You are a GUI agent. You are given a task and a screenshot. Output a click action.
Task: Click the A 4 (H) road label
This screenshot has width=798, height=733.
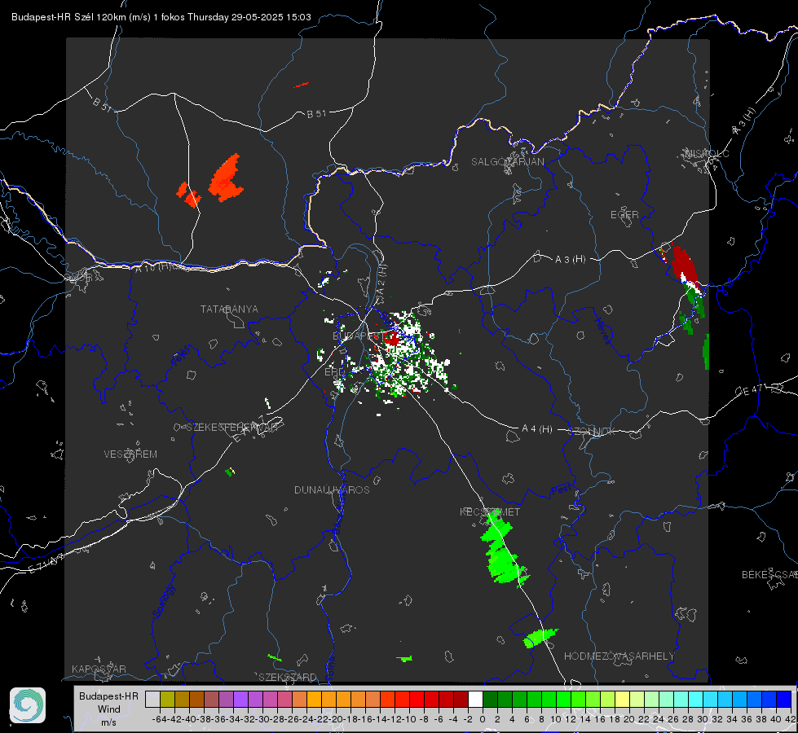[x=537, y=429]
